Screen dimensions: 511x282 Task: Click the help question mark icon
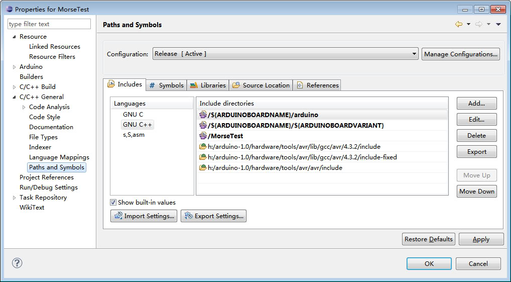pyautogui.click(x=17, y=263)
